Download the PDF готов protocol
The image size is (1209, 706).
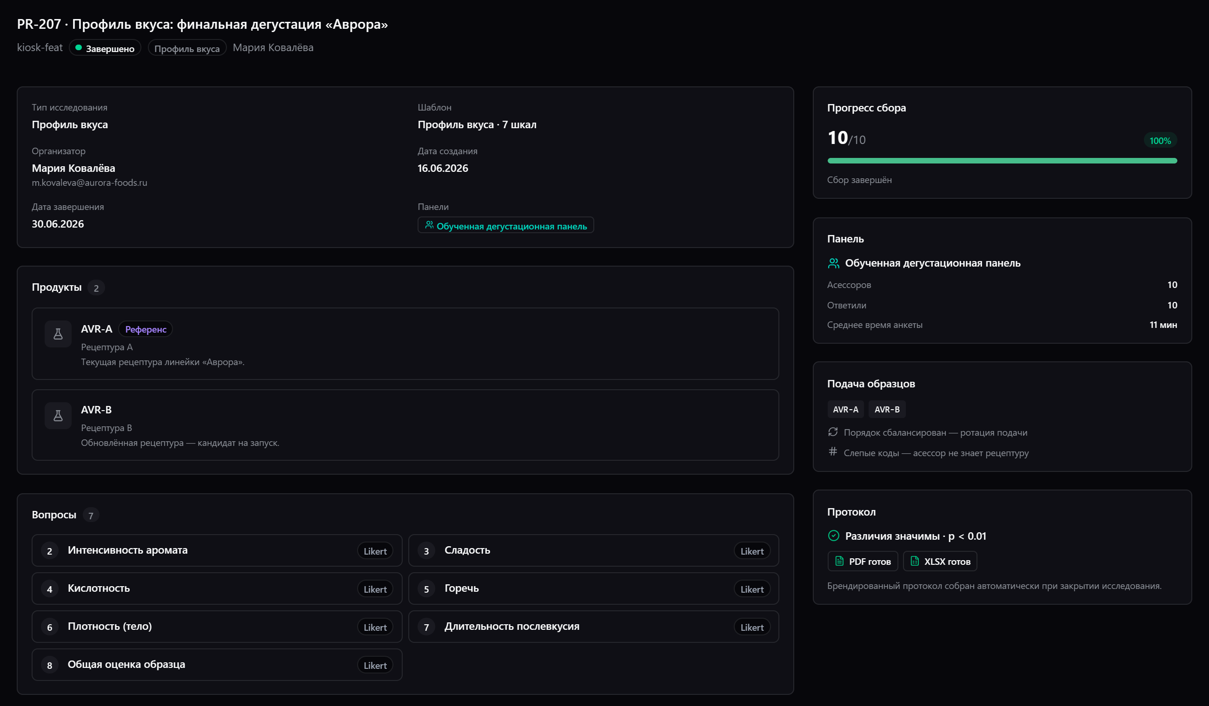click(863, 561)
